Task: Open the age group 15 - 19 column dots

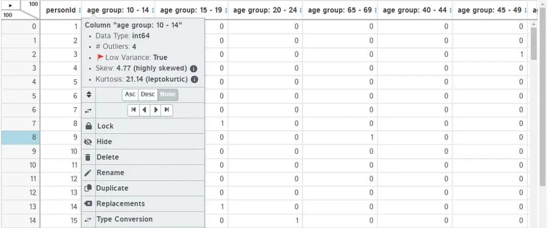Action: (x=226, y=10)
